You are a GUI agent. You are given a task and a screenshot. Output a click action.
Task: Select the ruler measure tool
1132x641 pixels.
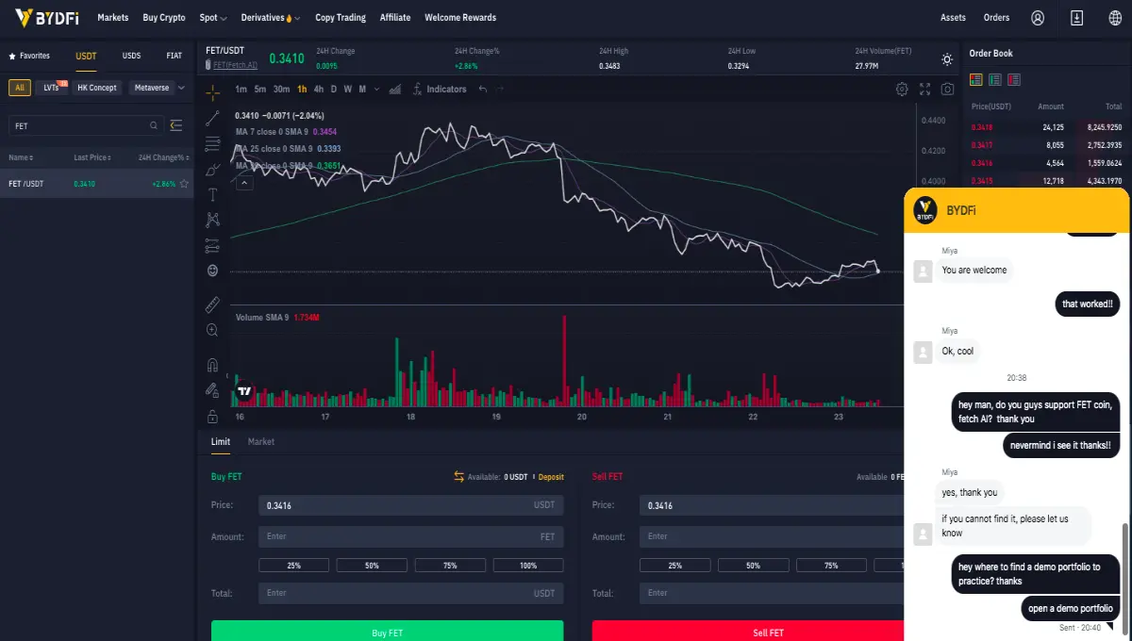[x=212, y=304]
